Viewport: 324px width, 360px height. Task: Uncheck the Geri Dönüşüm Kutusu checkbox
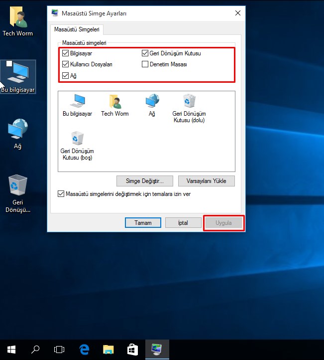click(x=145, y=53)
